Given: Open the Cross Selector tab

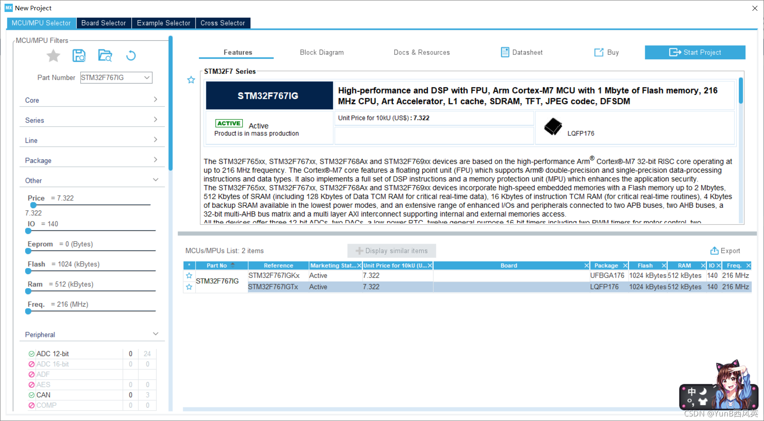Looking at the screenshot, I should point(223,23).
